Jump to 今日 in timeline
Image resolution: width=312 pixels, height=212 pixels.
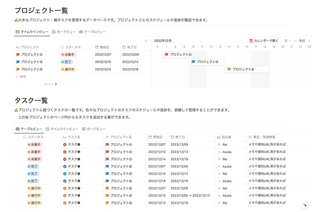[x=302, y=41]
